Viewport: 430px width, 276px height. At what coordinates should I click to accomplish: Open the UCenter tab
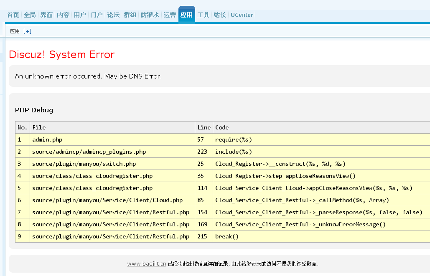[x=242, y=15]
